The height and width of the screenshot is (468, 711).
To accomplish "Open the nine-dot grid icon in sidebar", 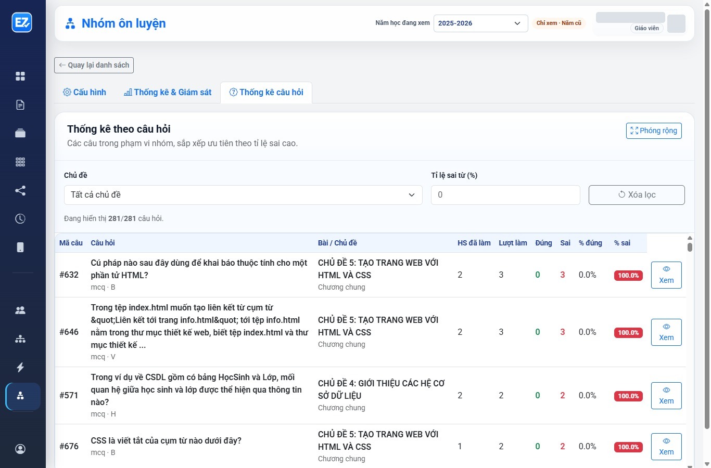I will point(20,162).
